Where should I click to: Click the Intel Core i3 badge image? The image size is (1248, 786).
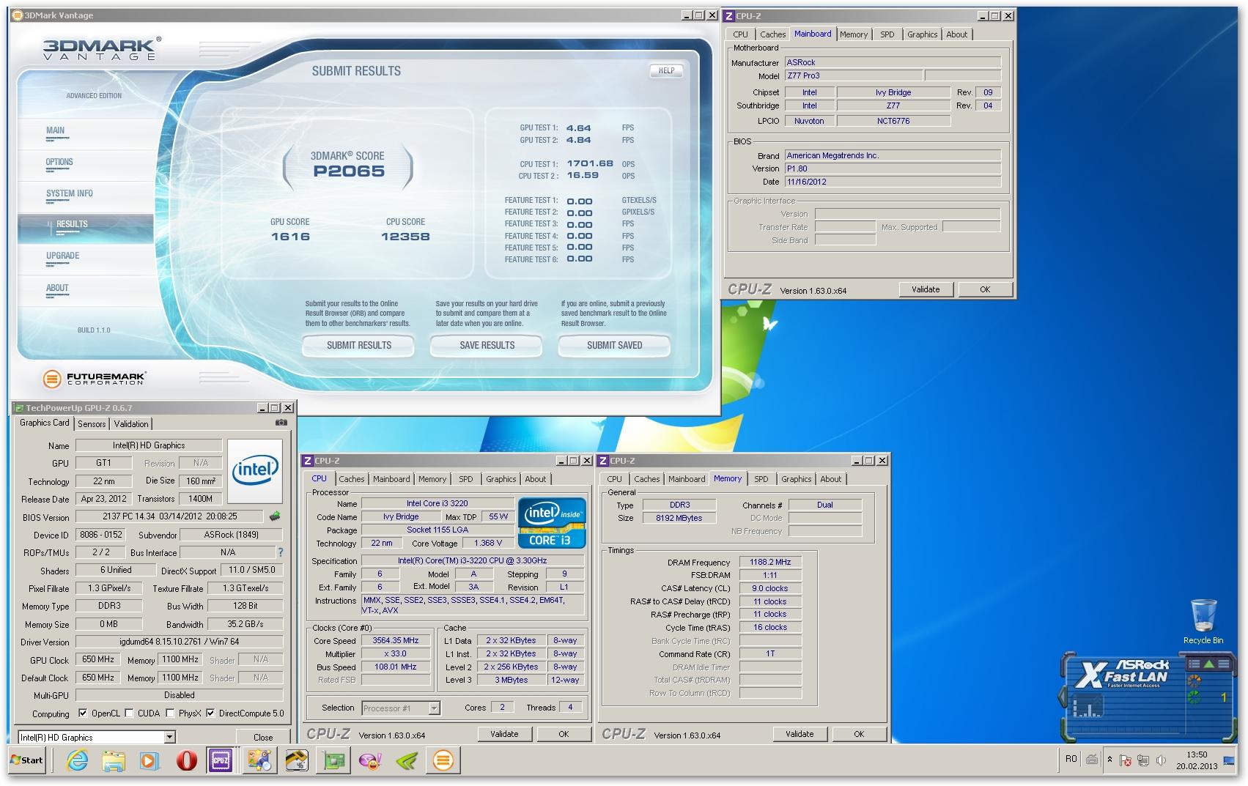click(552, 523)
